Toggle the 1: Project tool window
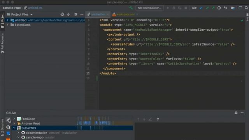This screenshot has height=140, width=249. [x=2, y=21]
